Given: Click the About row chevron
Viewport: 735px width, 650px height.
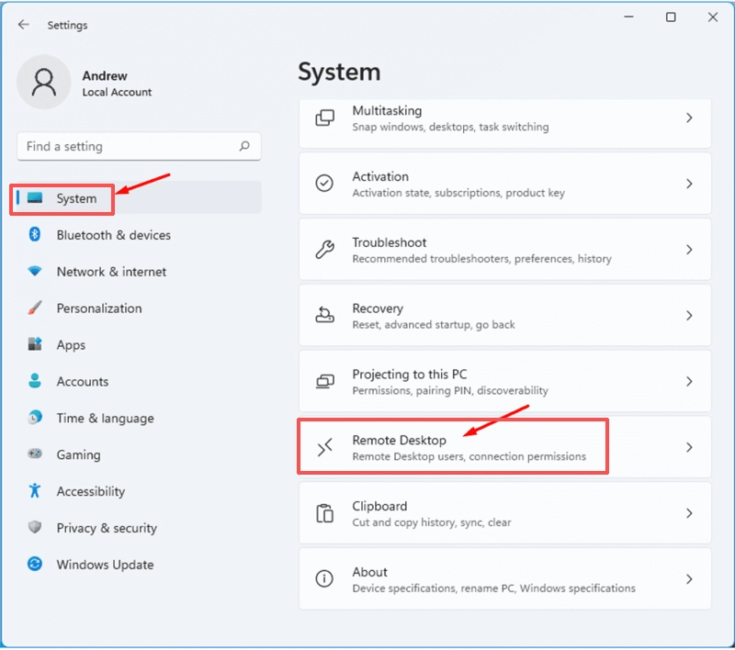Looking at the screenshot, I should coord(689,579).
